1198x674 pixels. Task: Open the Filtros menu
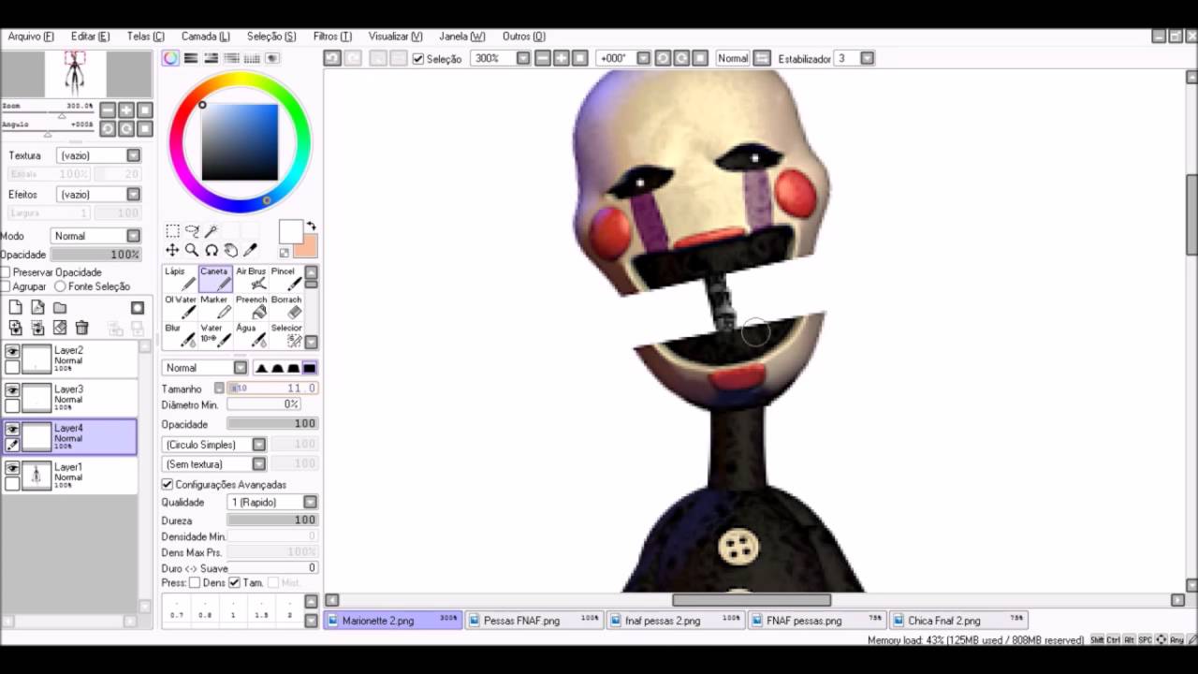tap(332, 37)
